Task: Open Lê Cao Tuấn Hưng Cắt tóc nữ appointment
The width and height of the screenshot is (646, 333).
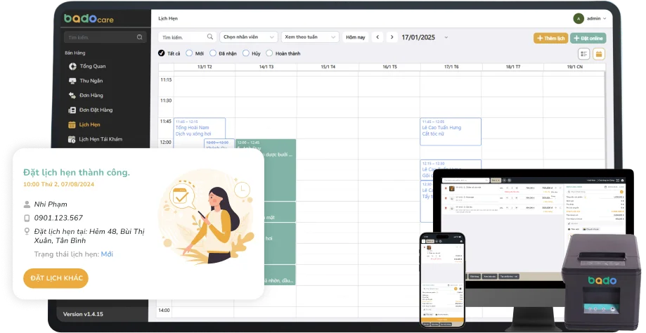Action: click(451, 131)
